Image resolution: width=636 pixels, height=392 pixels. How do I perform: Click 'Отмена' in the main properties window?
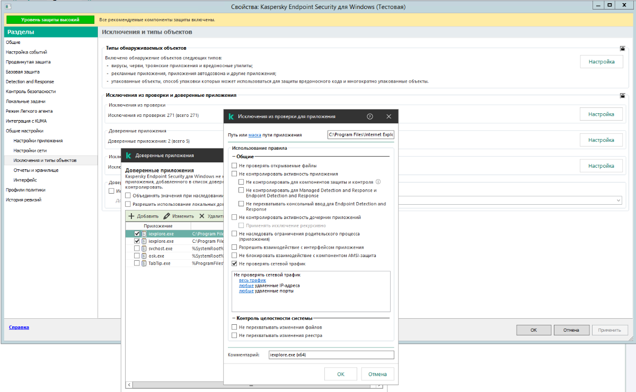click(571, 330)
